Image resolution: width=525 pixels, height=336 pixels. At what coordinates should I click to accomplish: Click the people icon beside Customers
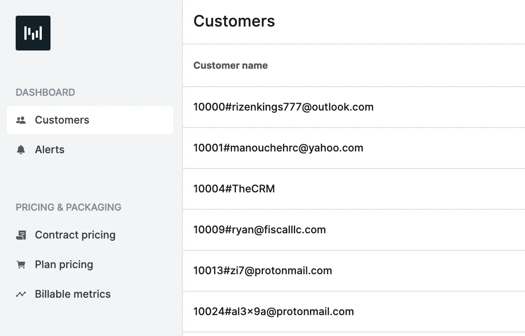21,120
